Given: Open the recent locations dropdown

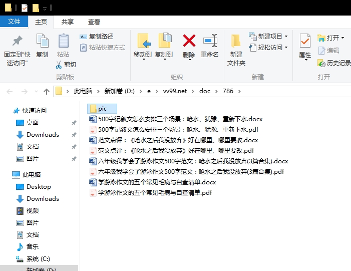Looking at the screenshot, I should [x=36, y=91].
